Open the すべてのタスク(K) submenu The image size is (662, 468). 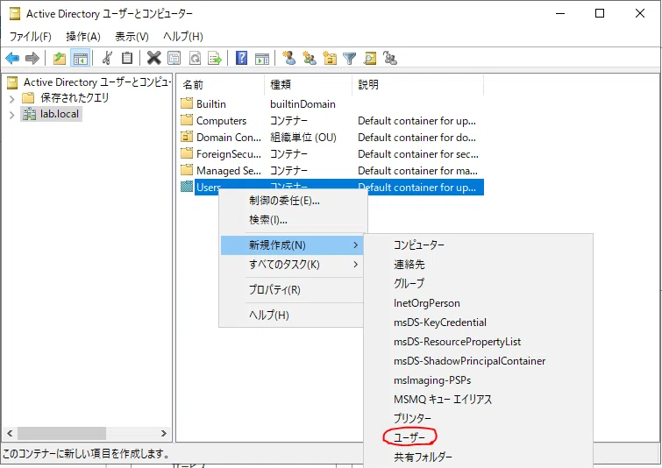(x=292, y=264)
